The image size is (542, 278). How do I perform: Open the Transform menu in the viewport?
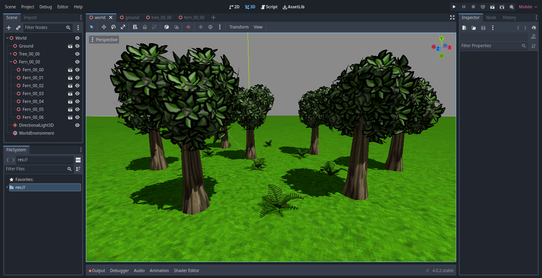point(238,27)
